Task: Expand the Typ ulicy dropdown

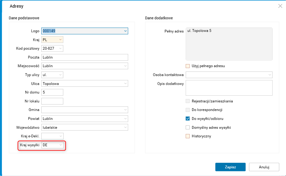Action: pyautogui.click(x=61, y=75)
